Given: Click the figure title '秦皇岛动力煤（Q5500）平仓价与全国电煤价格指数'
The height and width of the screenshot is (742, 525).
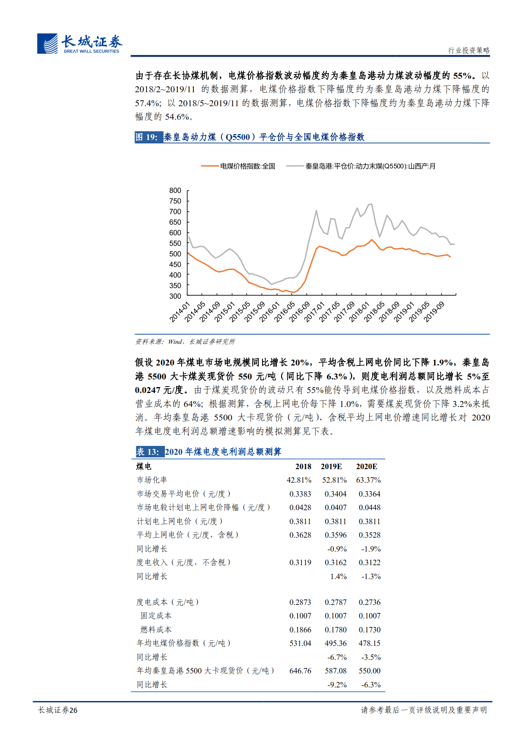Looking at the screenshot, I should coord(264,137).
